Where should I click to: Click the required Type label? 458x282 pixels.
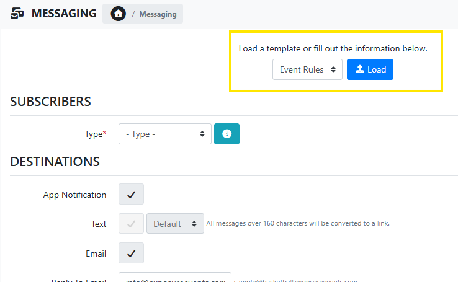tap(95, 134)
